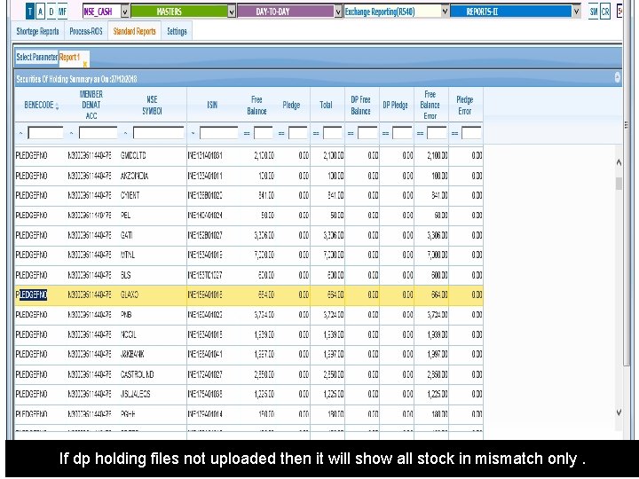Click the Free Balance filter equals operator
The width and height of the screenshot is (639, 479).
pyautogui.click(x=247, y=133)
